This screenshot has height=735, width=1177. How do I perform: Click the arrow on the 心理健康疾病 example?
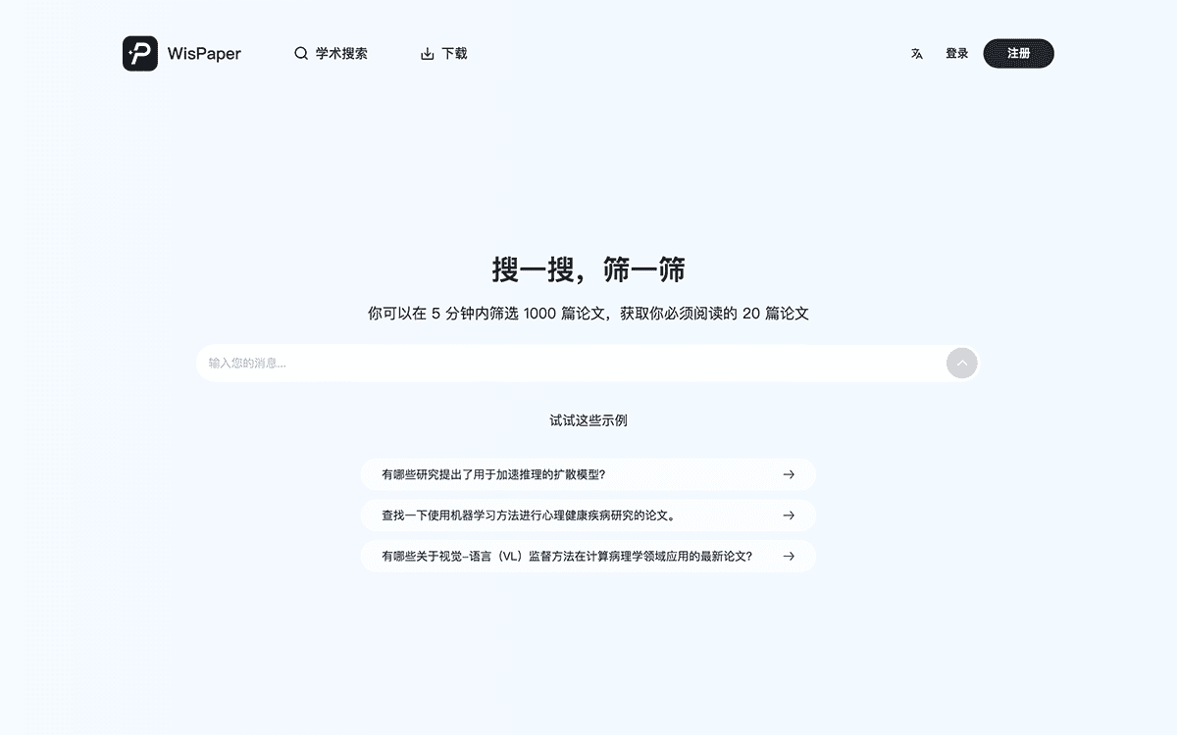789,515
